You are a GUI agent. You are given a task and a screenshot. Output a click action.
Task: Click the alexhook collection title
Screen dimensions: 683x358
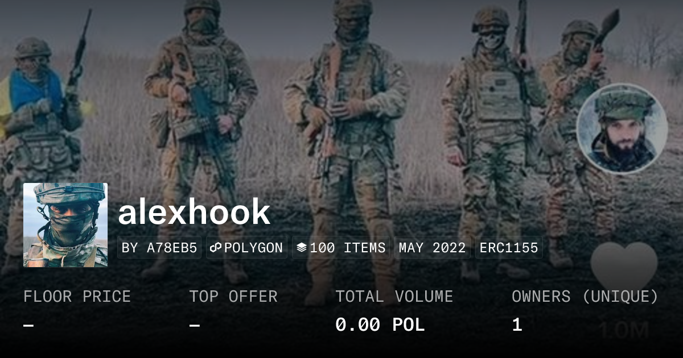(194, 212)
